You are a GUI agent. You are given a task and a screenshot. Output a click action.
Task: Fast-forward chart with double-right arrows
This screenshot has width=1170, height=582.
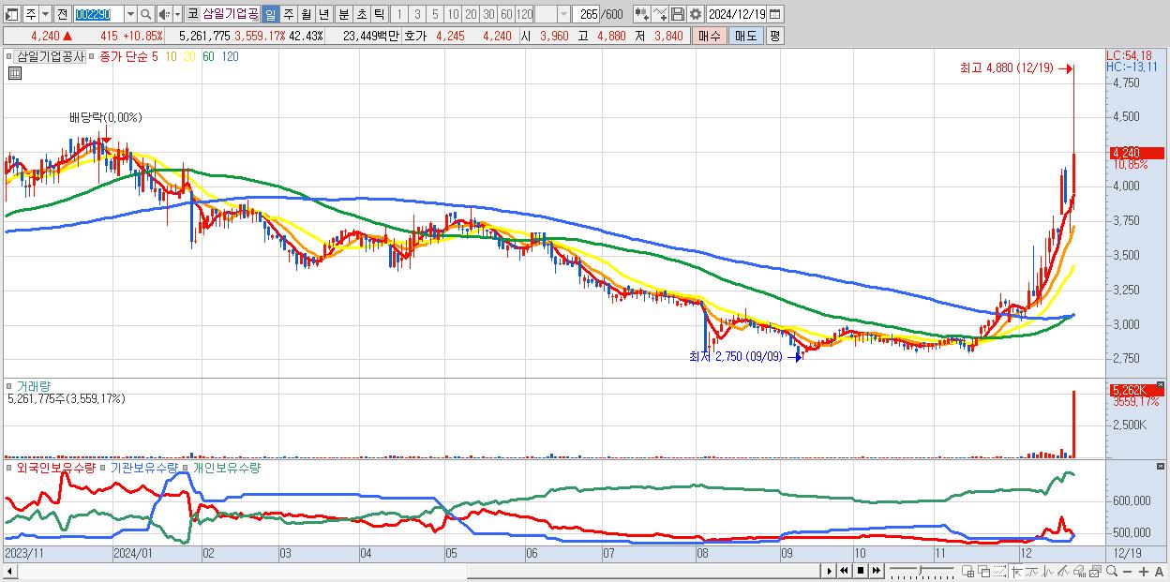[877, 571]
